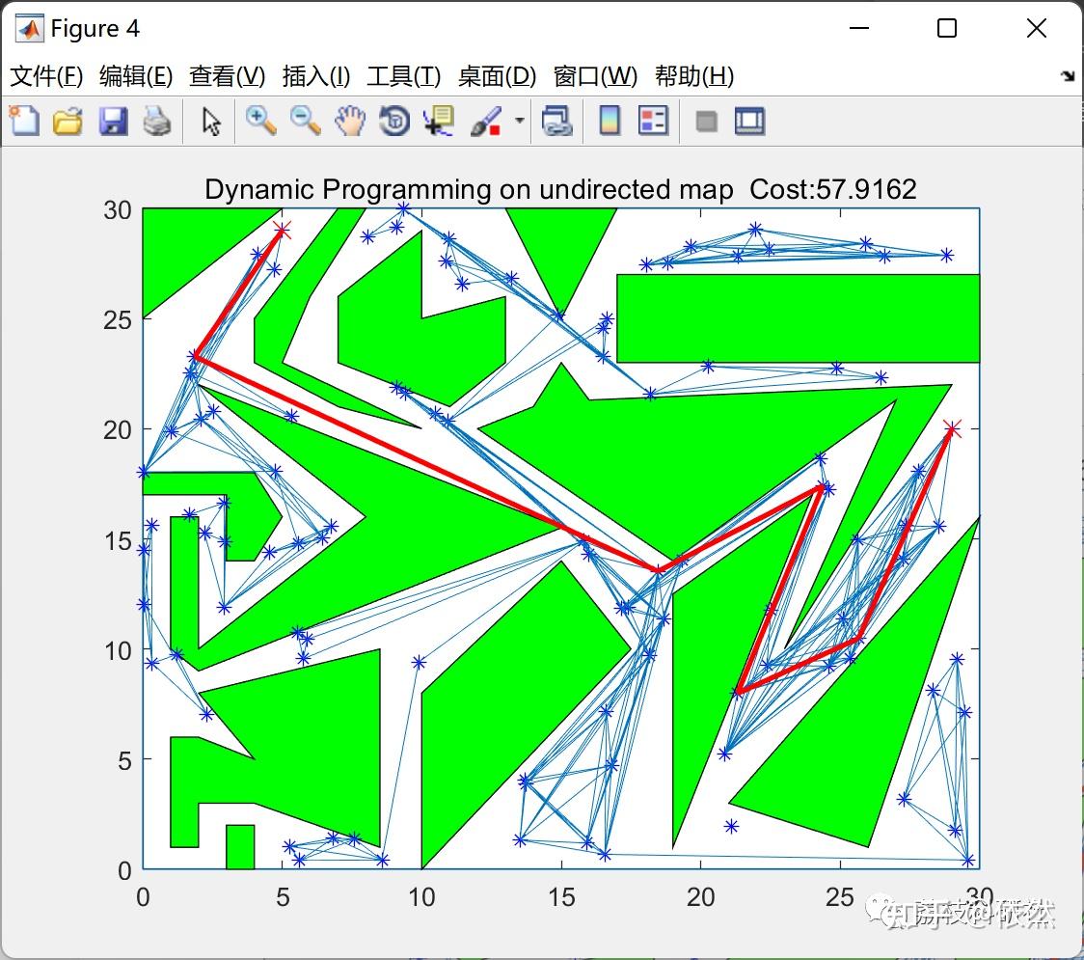Click the x-axis tick label 15
This screenshot has width=1084, height=960.
coord(561,897)
